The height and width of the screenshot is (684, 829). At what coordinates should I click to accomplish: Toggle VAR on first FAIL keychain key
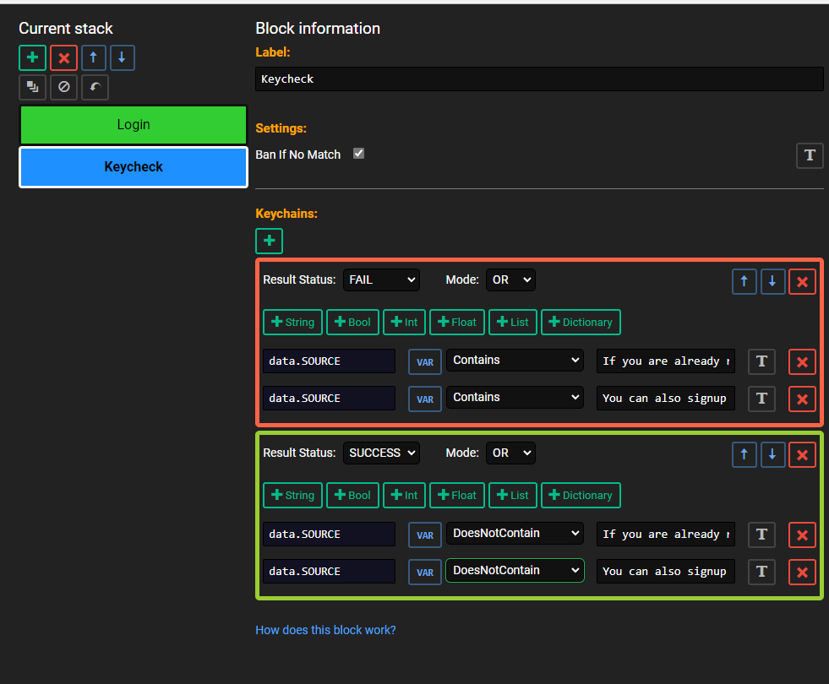[x=424, y=361]
